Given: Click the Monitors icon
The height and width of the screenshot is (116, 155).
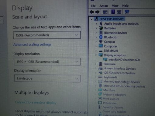Looking at the screenshot, I should (100, 90).
